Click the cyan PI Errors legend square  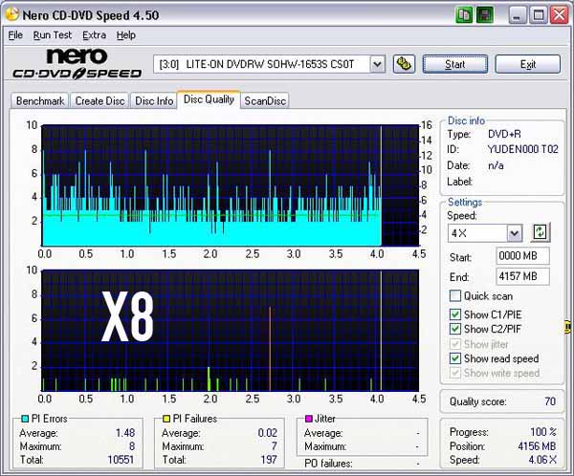click(x=25, y=419)
